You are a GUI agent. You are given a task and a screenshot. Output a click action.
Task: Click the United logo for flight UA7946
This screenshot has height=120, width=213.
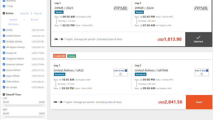click(202, 72)
